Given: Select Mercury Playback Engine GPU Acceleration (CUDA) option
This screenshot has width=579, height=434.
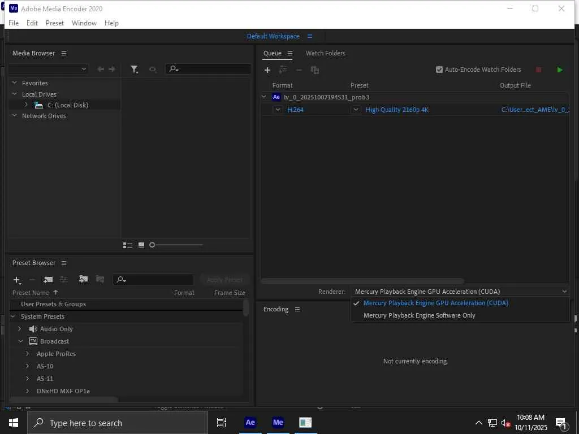Looking at the screenshot, I should [436, 303].
